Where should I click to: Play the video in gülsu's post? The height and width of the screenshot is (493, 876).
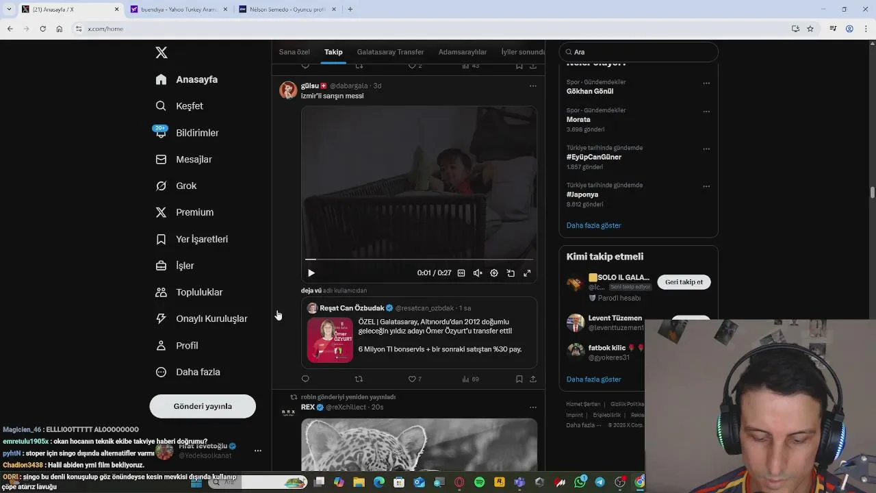(311, 273)
